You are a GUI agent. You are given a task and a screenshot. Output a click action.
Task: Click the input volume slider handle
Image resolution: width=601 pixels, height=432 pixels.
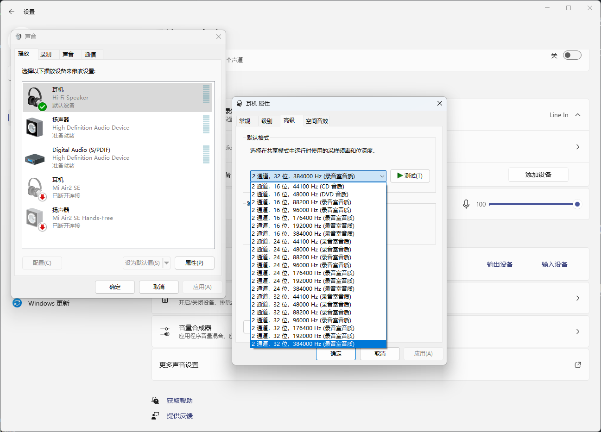point(577,204)
